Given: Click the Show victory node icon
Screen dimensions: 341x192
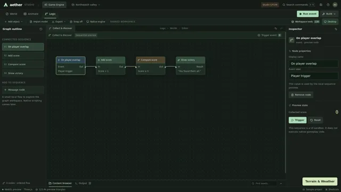Looking at the screenshot, I should click(178, 60).
